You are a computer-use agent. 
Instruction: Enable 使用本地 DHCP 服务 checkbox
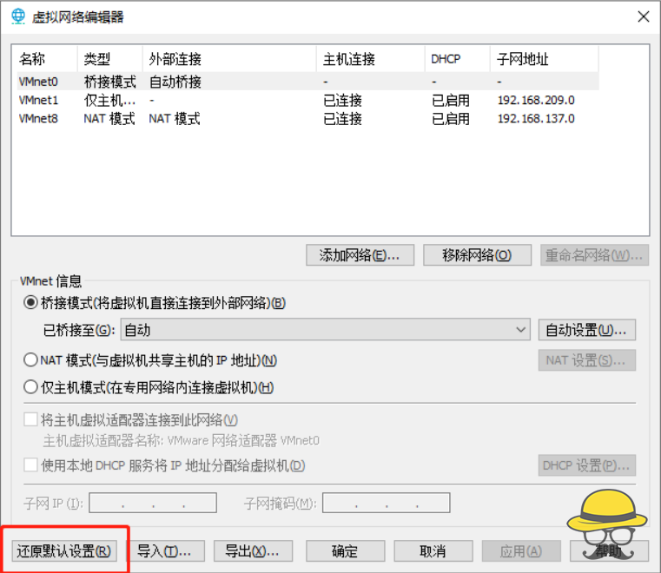[x=30, y=465]
